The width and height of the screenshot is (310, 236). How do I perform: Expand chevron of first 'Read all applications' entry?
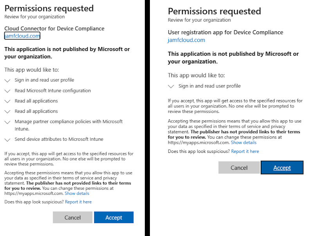tap(7, 101)
